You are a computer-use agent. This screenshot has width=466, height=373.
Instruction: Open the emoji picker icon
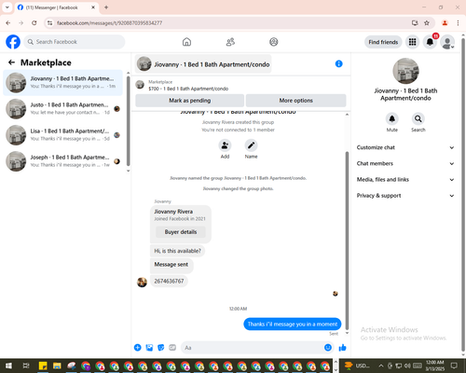click(328, 348)
